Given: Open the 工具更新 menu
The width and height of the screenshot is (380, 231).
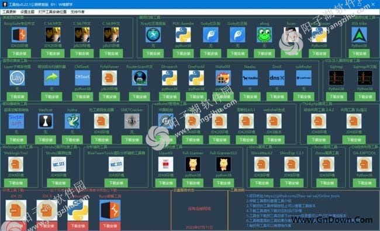Looking at the screenshot, I should pos(9,12).
